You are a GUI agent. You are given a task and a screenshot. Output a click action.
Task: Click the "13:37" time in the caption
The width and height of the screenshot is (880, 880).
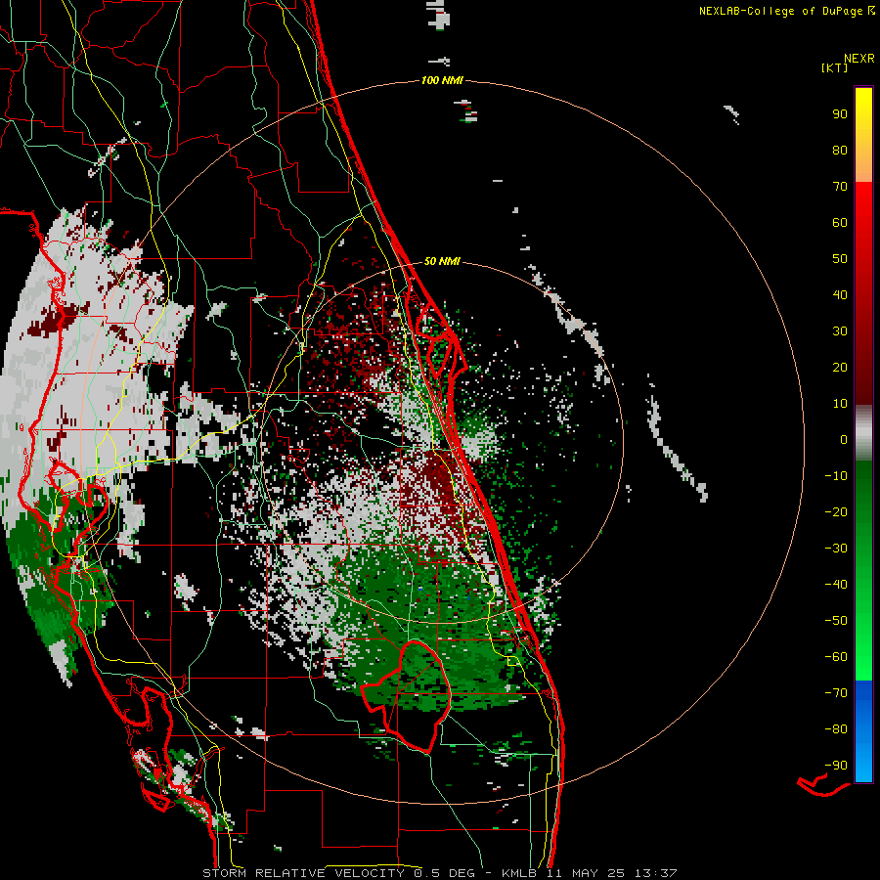[x=655, y=873]
